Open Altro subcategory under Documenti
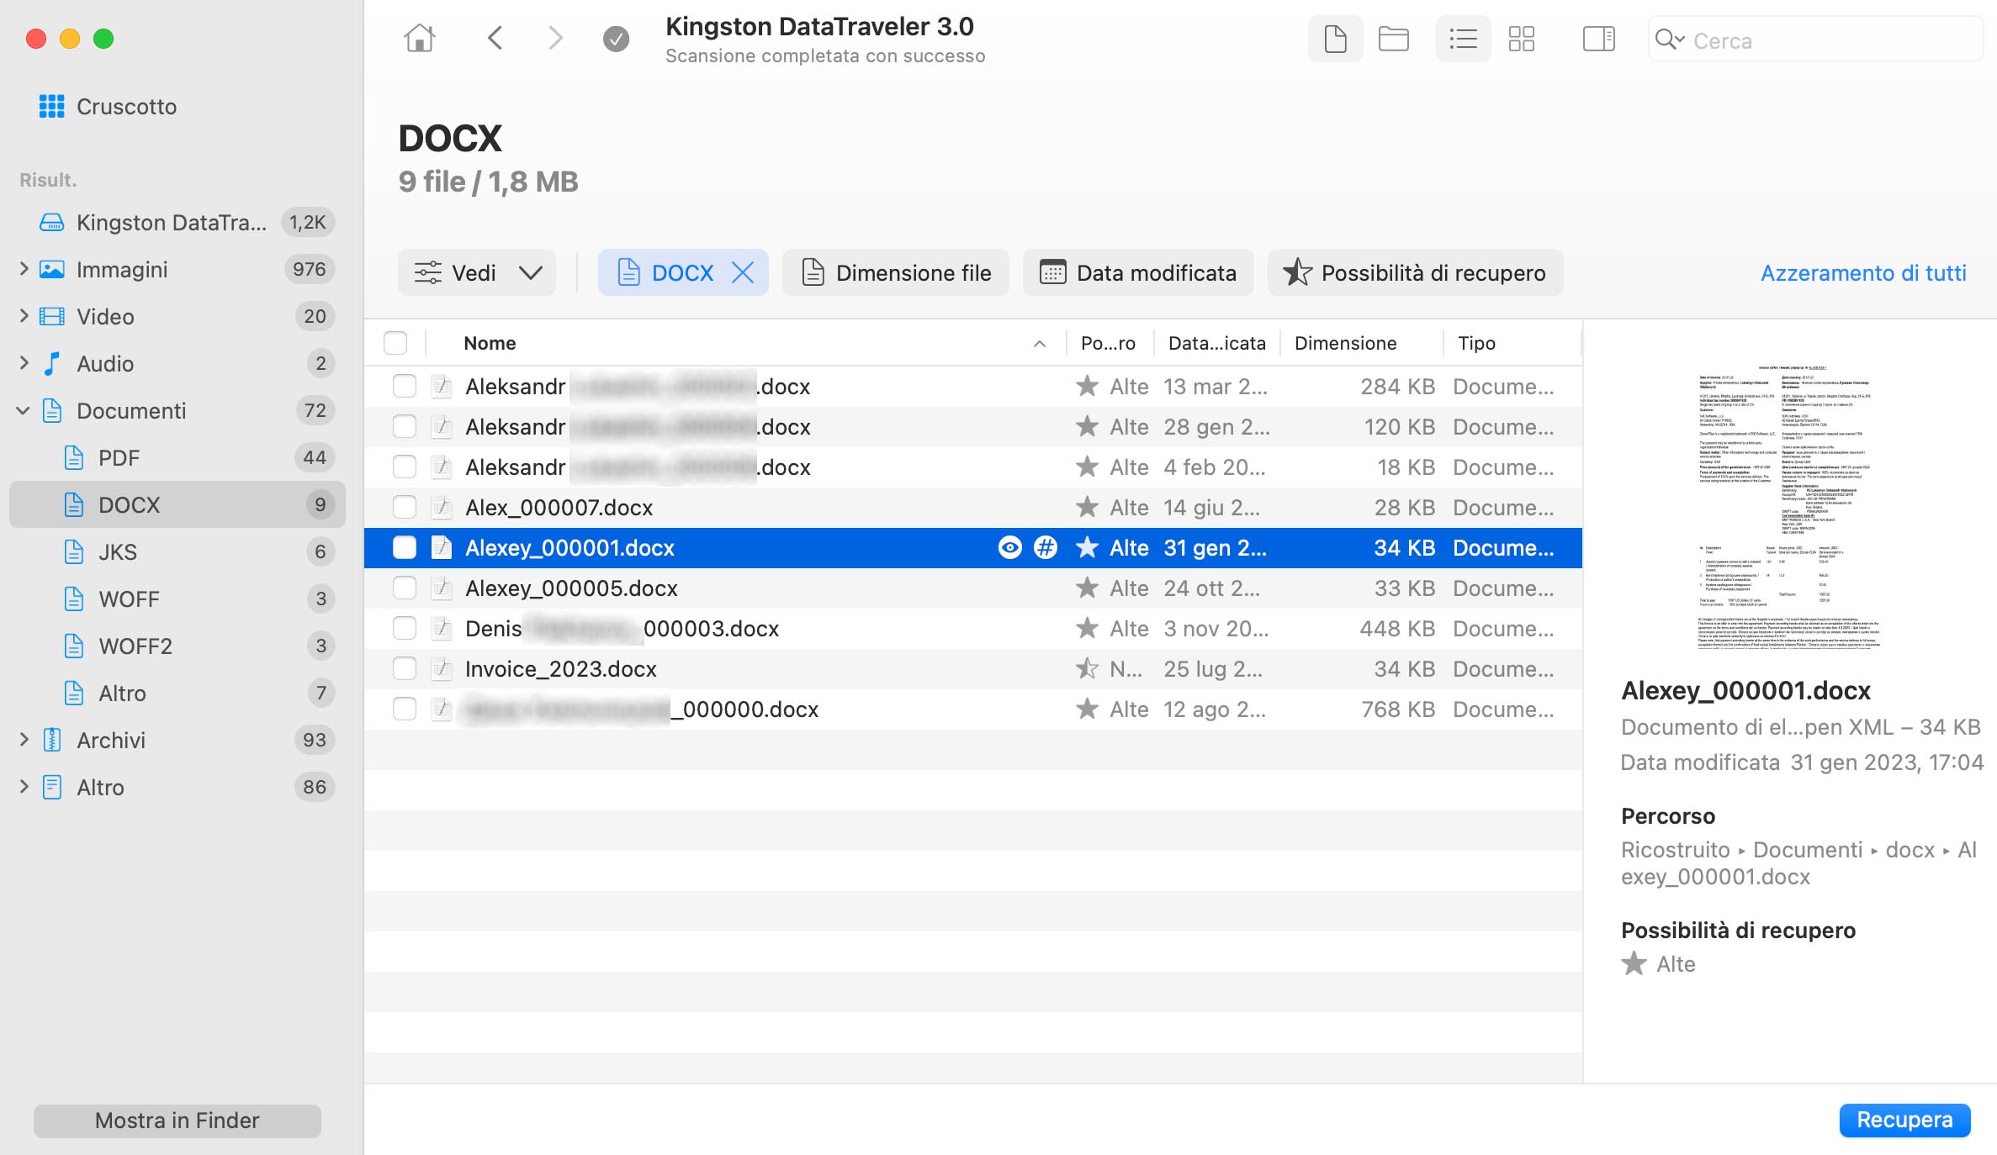 pos(177,694)
